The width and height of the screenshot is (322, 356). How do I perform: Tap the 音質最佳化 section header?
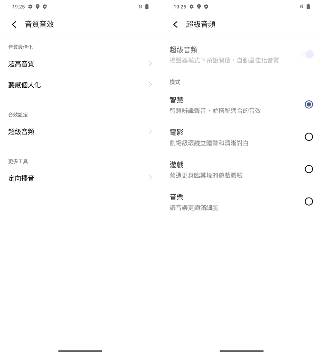click(x=20, y=47)
